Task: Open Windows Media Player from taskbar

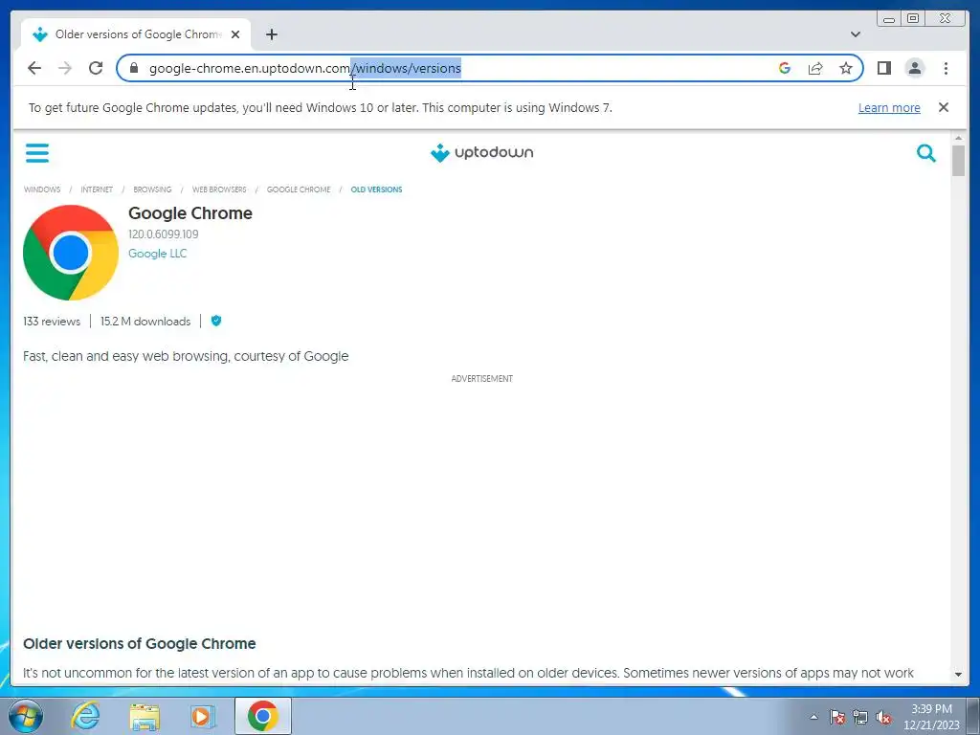Action: click(203, 716)
